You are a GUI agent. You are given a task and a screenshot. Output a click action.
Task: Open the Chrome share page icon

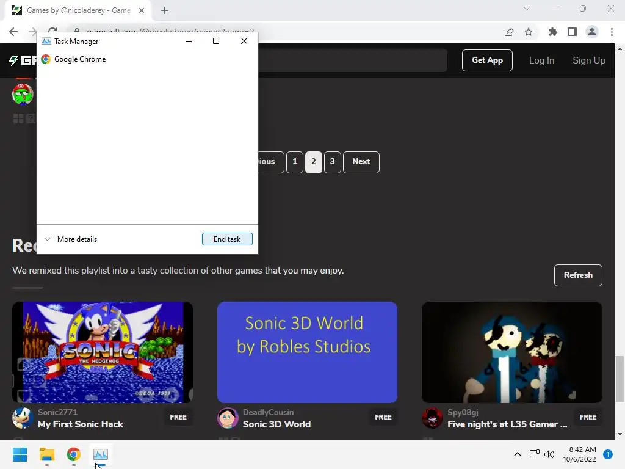tap(509, 32)
